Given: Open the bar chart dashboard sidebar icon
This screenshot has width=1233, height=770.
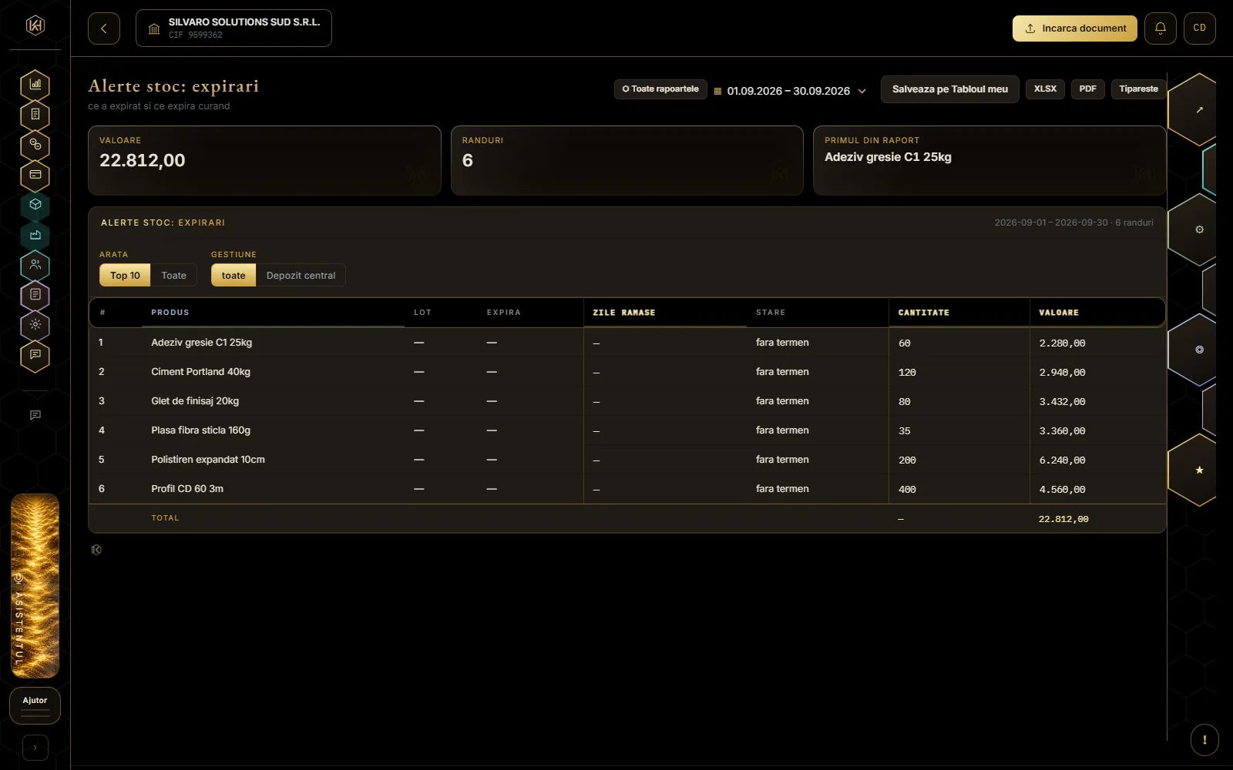Looking at the screenshot, I should [35, 85].
